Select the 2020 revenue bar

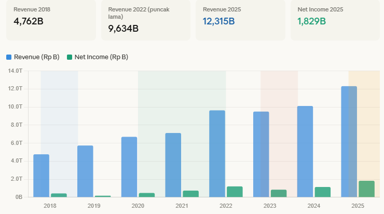pyautogui.click(x=129, y=167)
